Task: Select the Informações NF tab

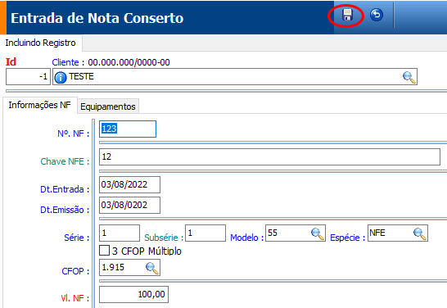Action: pyautogui.click(x=40, y=105)
